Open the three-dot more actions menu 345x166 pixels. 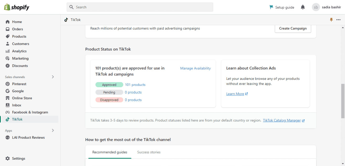click(338, 20)
